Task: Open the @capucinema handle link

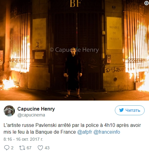Action: click(31, 115)
